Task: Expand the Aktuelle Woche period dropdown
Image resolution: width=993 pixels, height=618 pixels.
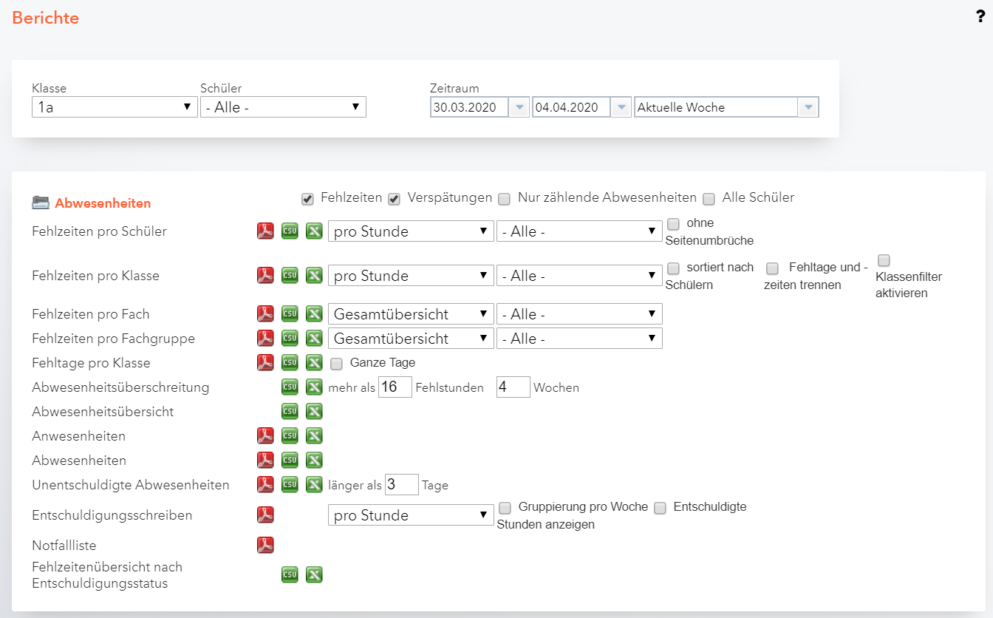Action: (726, 107)
